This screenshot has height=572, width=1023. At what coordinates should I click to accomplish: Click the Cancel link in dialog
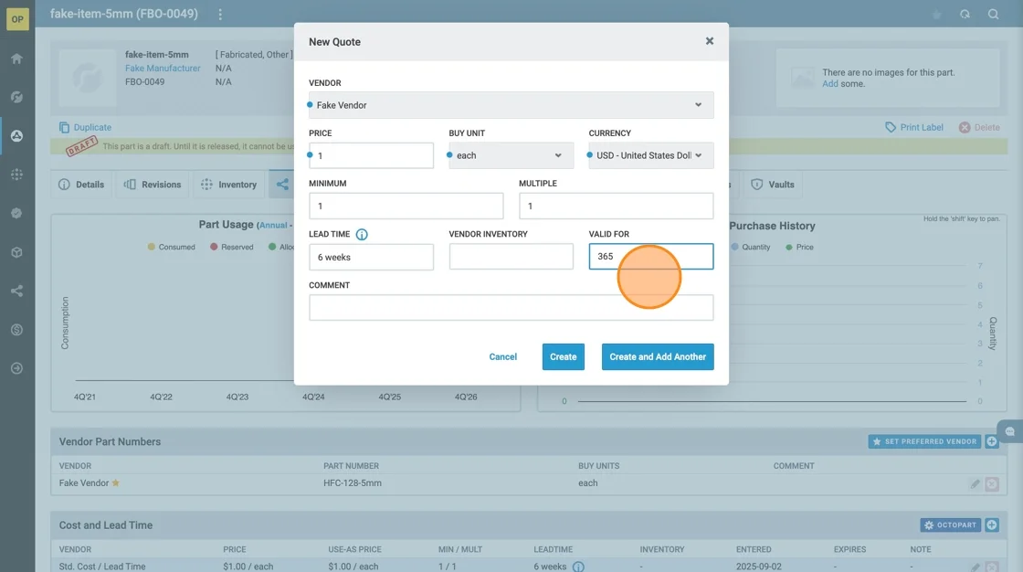click(502, 356)
